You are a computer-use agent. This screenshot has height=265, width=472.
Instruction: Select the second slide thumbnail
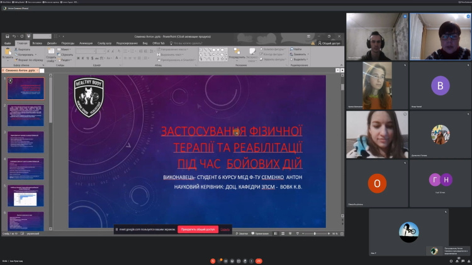pos(26,114)
